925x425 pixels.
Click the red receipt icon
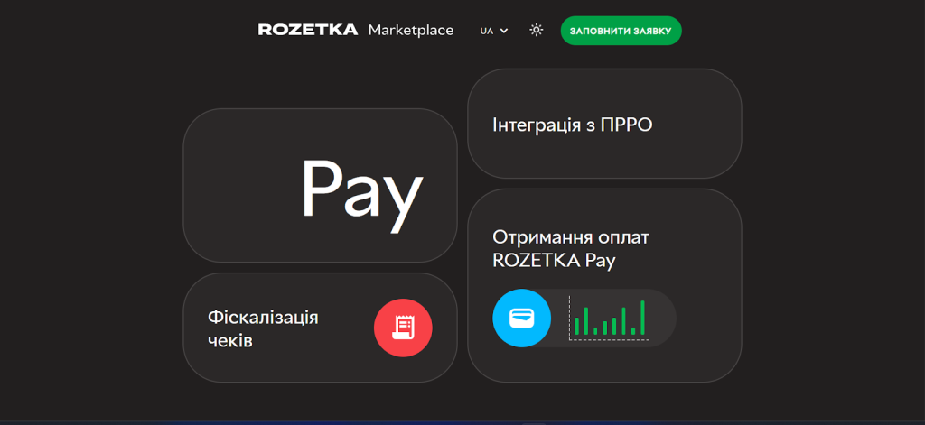coord(403,328)
